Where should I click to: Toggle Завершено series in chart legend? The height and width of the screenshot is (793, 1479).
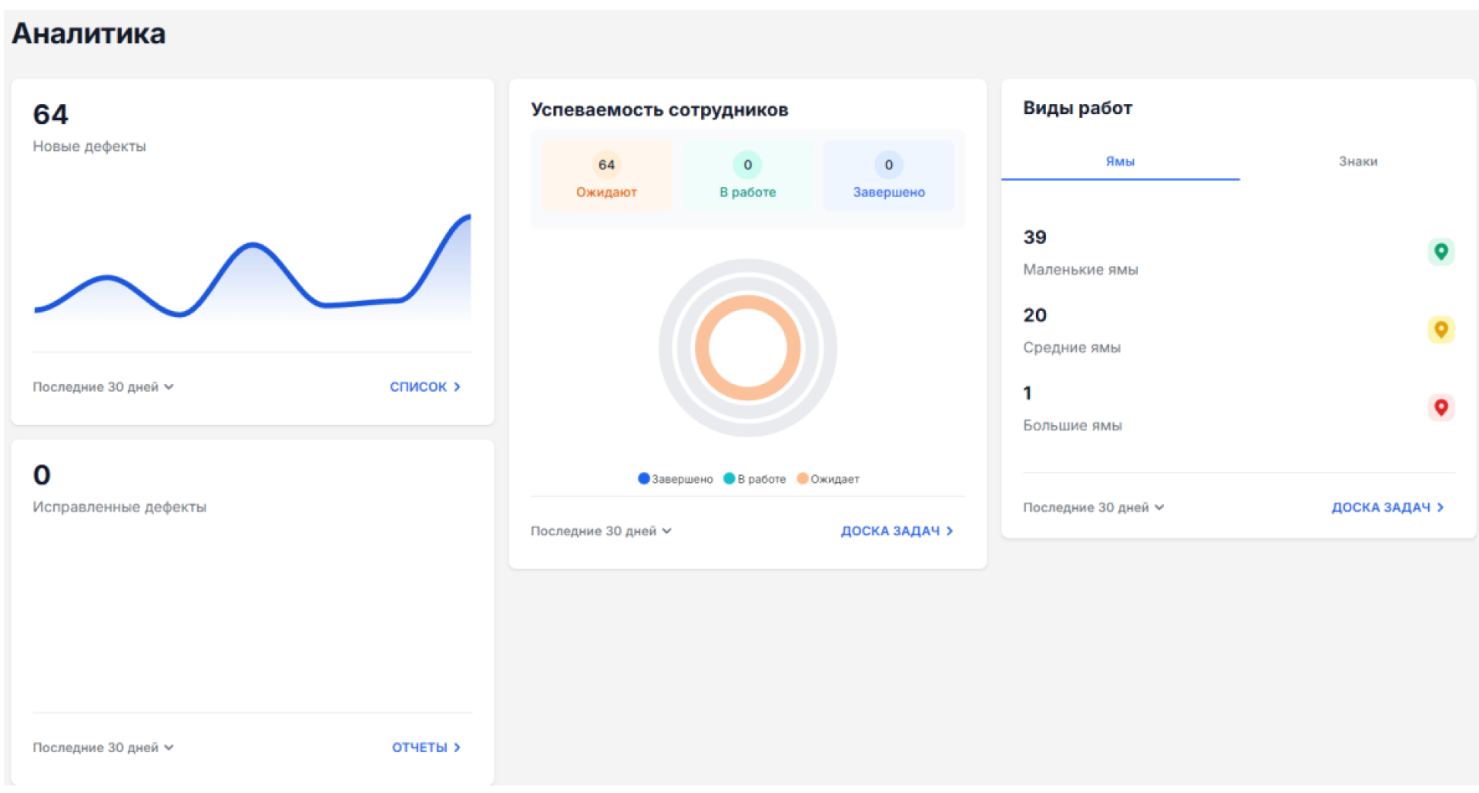[x=676, y=479]
